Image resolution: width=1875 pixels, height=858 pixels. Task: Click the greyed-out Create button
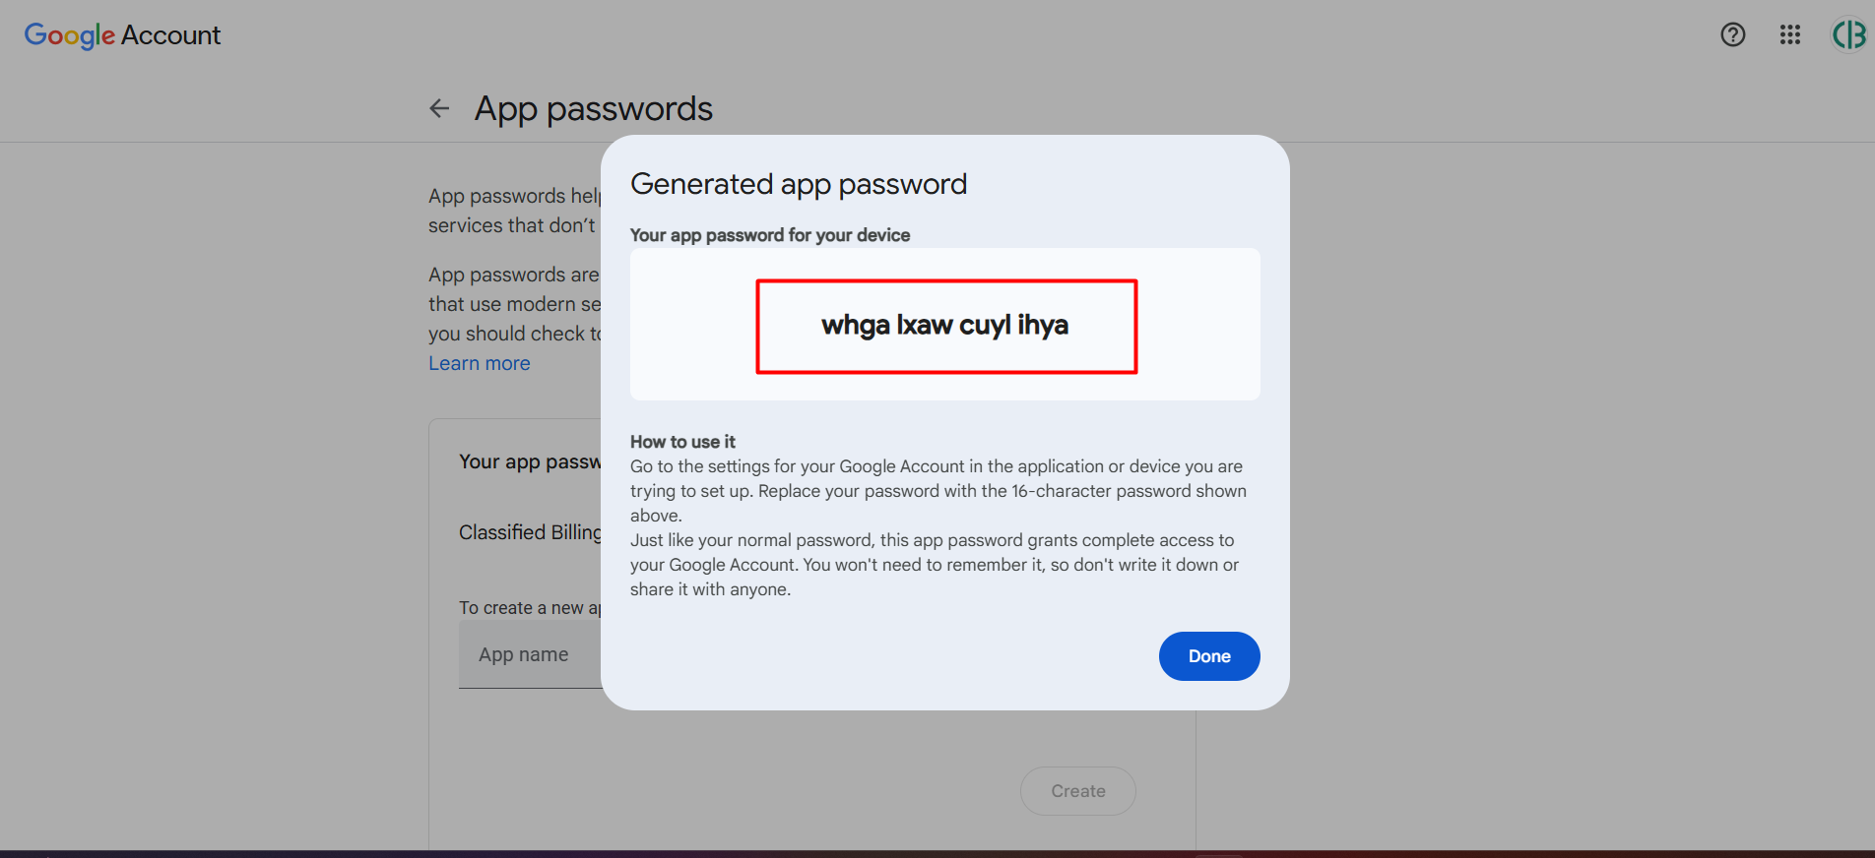point(1077,791)
